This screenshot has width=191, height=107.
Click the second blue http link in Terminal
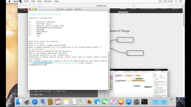pyautogui.click(x=66, y=63)
